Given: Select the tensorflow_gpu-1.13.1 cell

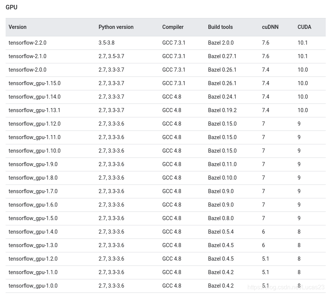Looking at the screenshot, I should [34, 110].
